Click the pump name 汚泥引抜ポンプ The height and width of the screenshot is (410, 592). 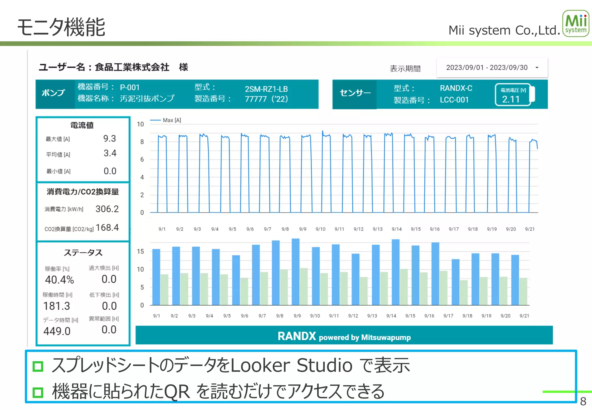click(x=147, y=98)
